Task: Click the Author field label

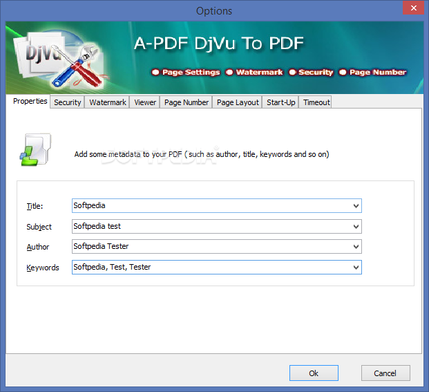Action: coord(38,247)
